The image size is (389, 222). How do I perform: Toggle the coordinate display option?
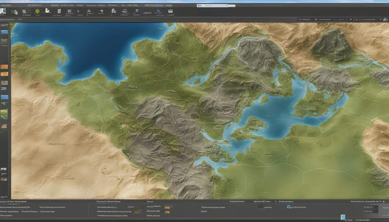click(x=275, y=202)
